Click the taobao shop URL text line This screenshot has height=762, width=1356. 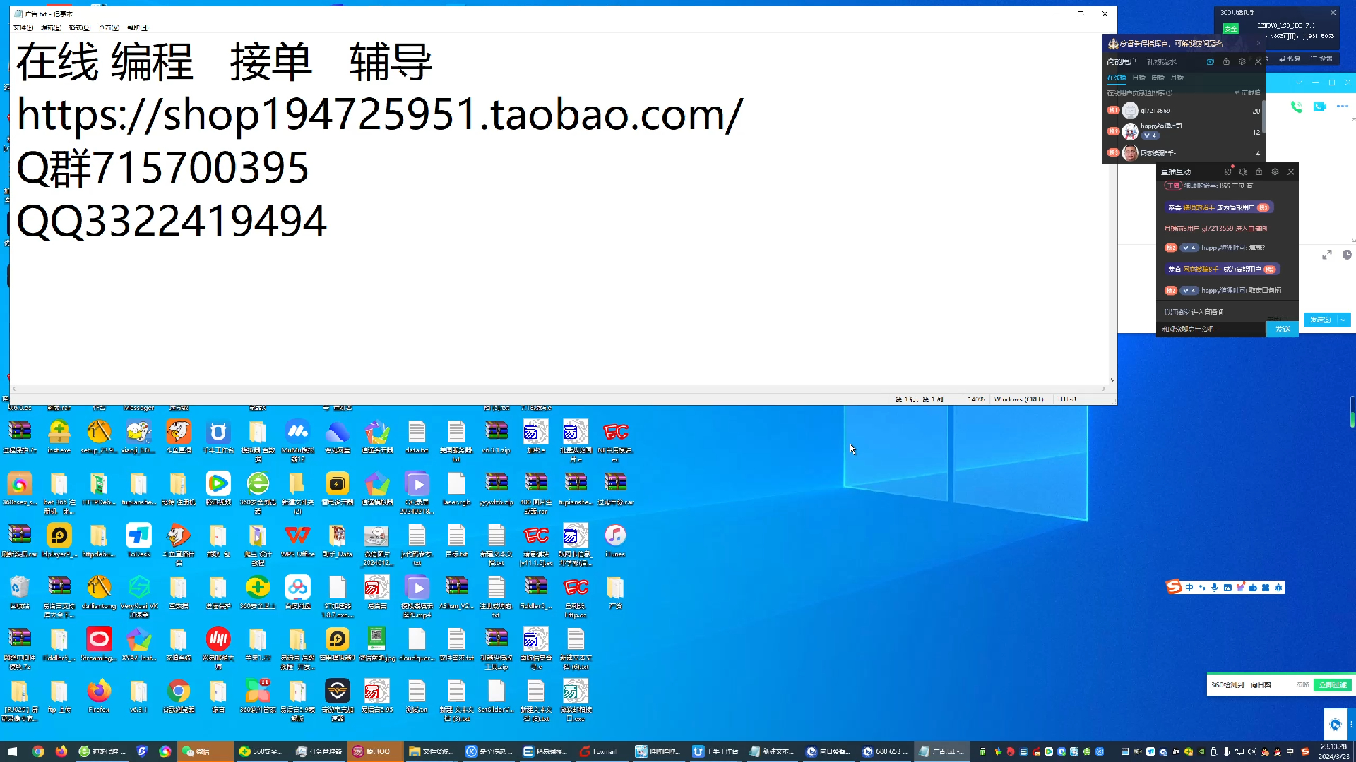(x=379, y=114)
